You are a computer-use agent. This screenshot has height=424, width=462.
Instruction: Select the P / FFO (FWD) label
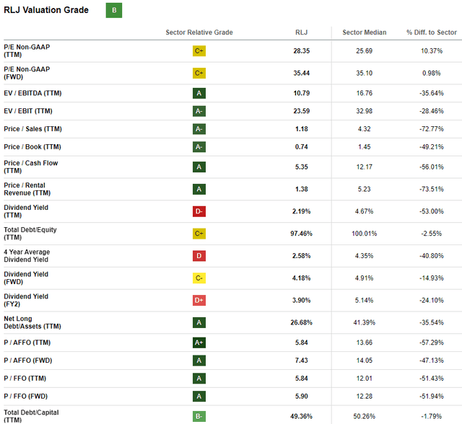click(x=26, y=397)
